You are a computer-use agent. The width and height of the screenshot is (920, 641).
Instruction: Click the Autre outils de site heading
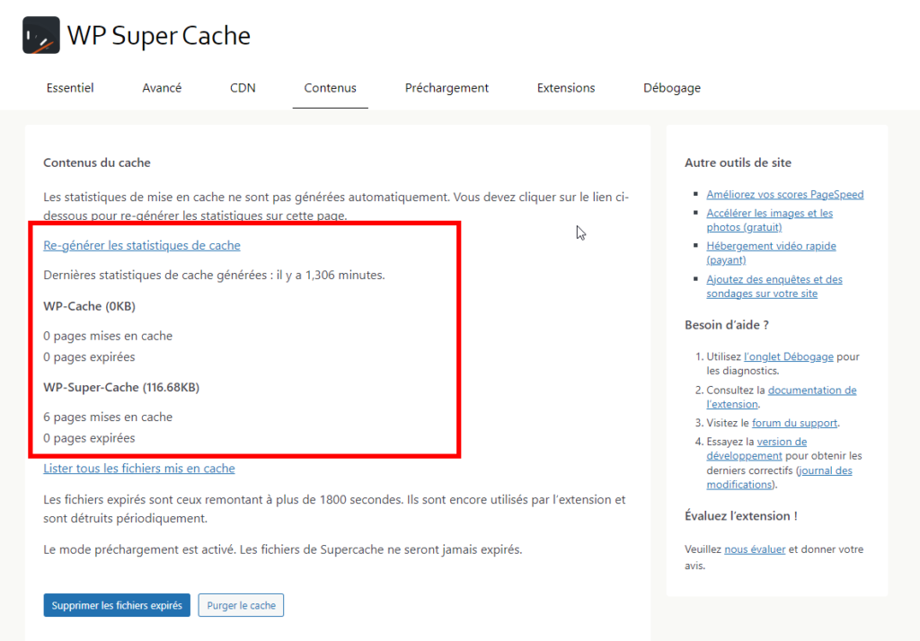(x=738, y=162)
